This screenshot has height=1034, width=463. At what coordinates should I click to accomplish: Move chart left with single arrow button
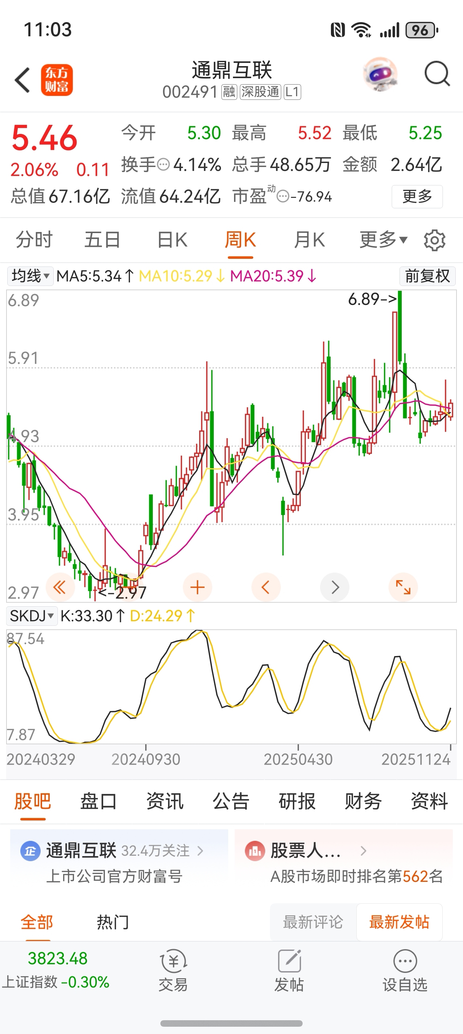[266, 587]
